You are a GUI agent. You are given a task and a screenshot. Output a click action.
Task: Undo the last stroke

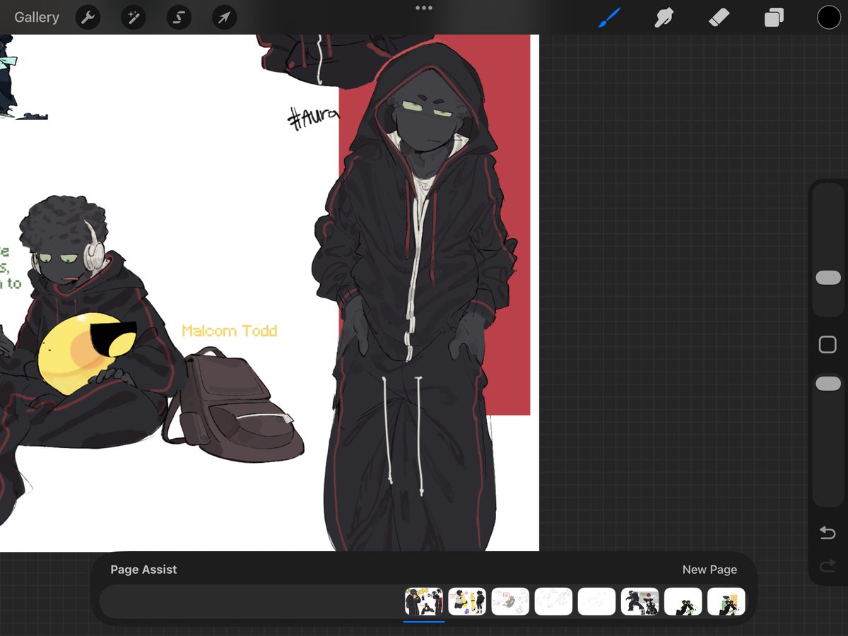tap(828, 533)
